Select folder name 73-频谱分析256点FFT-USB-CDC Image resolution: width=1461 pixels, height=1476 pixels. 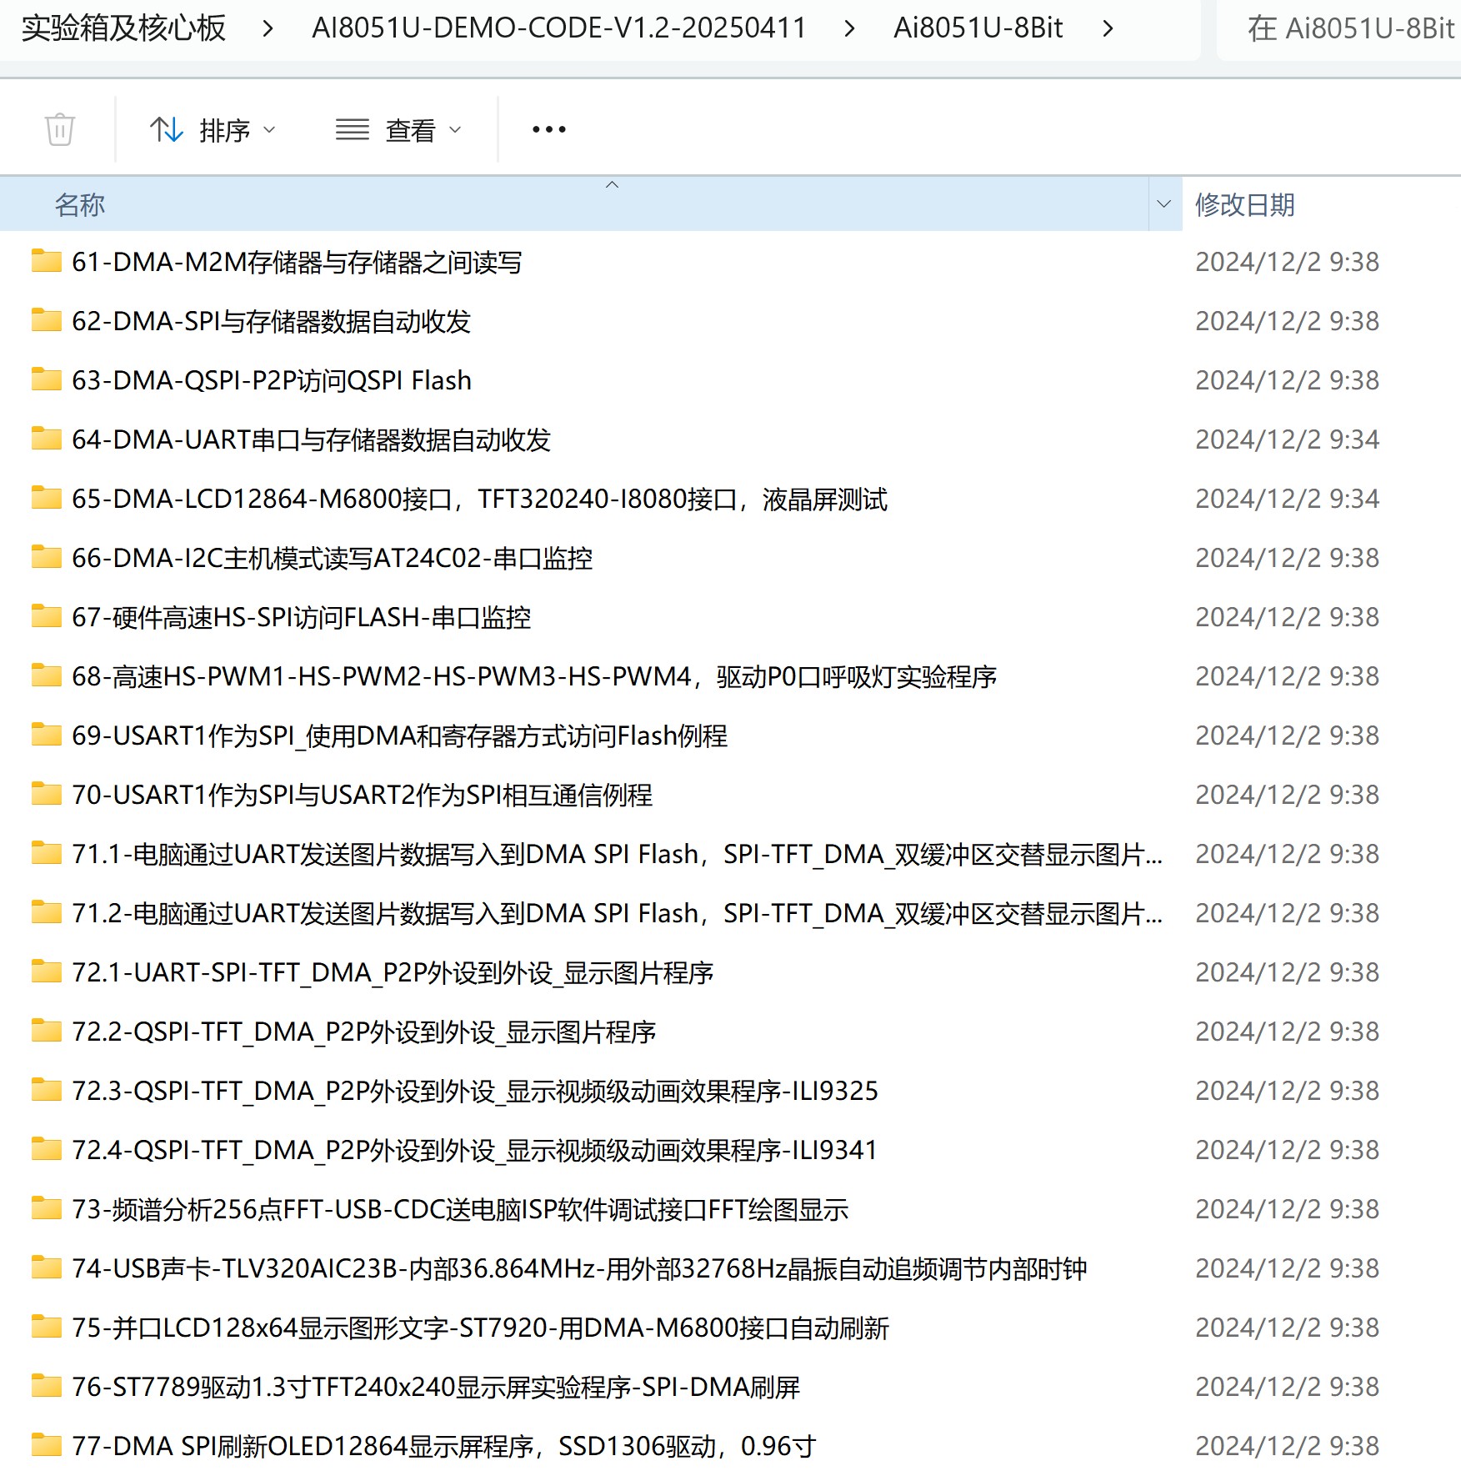click(460, 1210)
